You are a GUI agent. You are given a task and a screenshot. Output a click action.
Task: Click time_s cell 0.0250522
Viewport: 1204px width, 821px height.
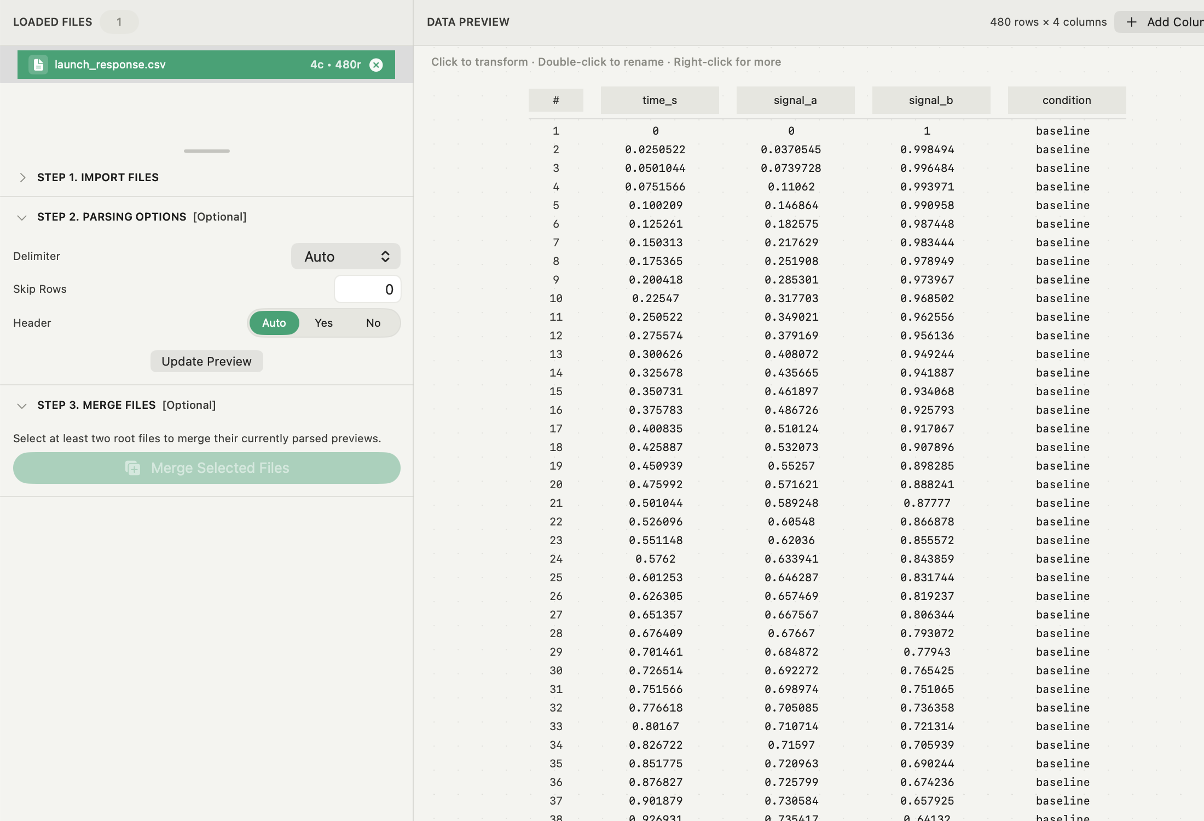point(656,149)
